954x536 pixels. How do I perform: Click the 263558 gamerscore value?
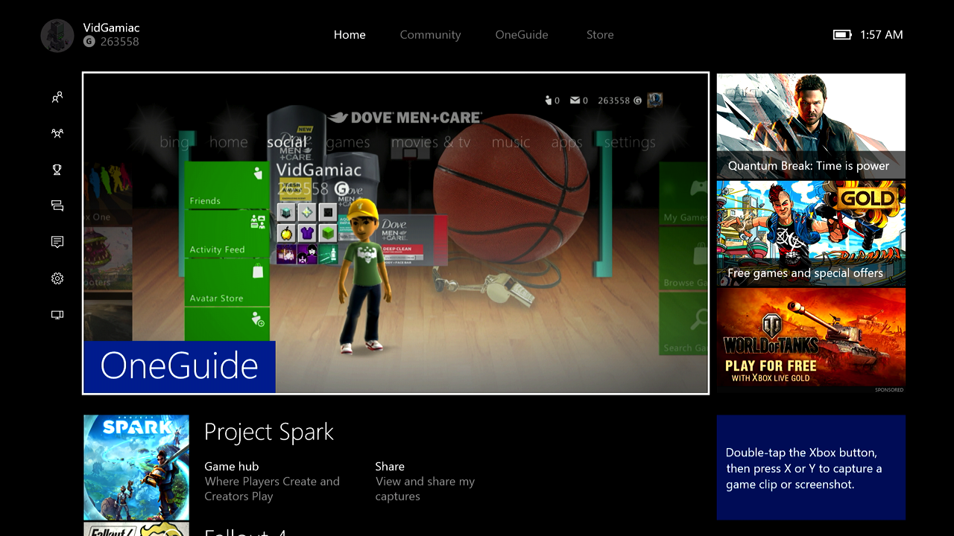[119, 42]
